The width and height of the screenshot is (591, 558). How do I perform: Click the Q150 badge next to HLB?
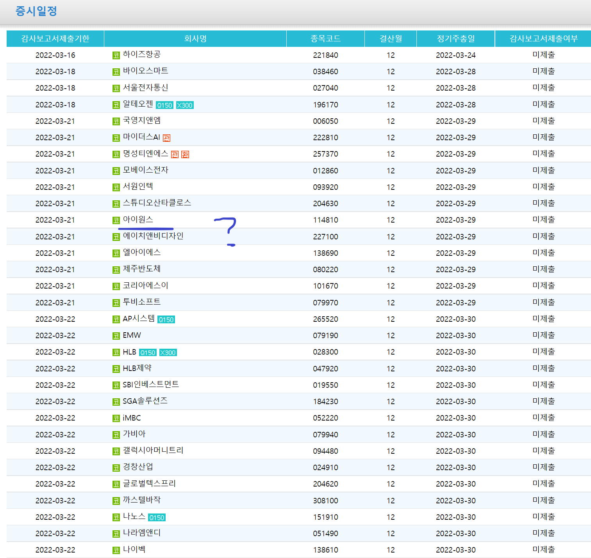(148, 353)
